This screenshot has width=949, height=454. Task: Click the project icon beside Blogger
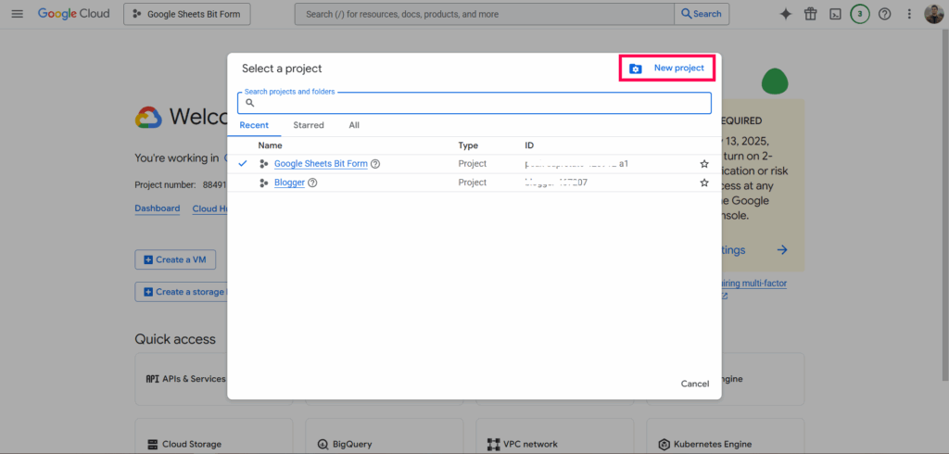point(263,183)
